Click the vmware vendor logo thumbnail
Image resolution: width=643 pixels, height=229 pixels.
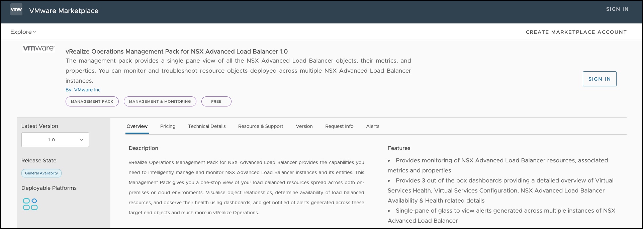pos(38,48)
